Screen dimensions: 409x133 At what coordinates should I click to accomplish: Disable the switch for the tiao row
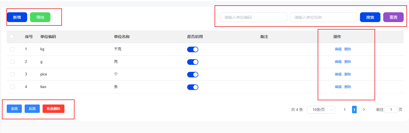point(193,87)
